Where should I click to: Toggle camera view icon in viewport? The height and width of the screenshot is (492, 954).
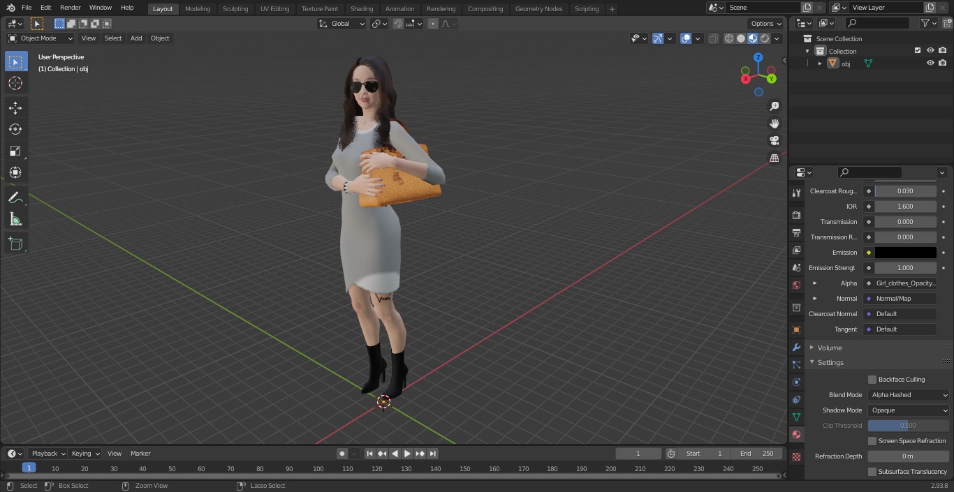[775, 141]
